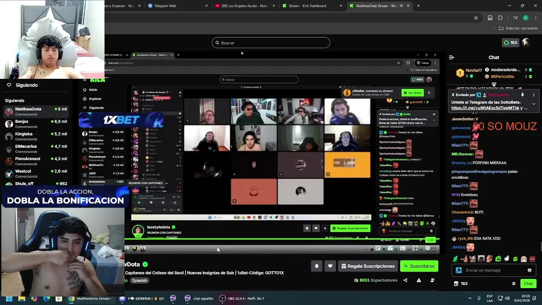This screenshot has height=305, width=542.
Task: Open MiPericotita leaderboard entry
Action: 502,77
